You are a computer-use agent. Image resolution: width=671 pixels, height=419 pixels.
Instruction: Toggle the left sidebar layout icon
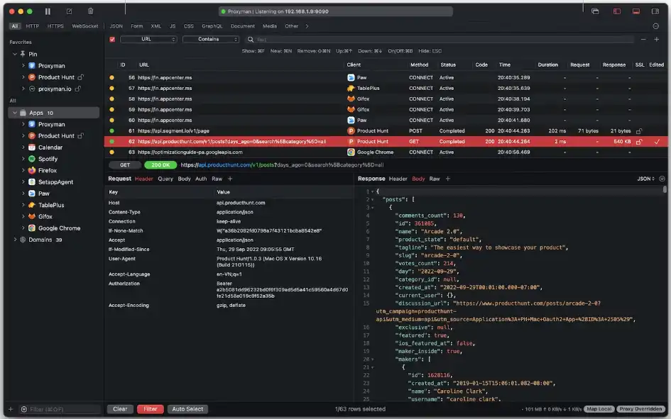[x=616, y=11]
